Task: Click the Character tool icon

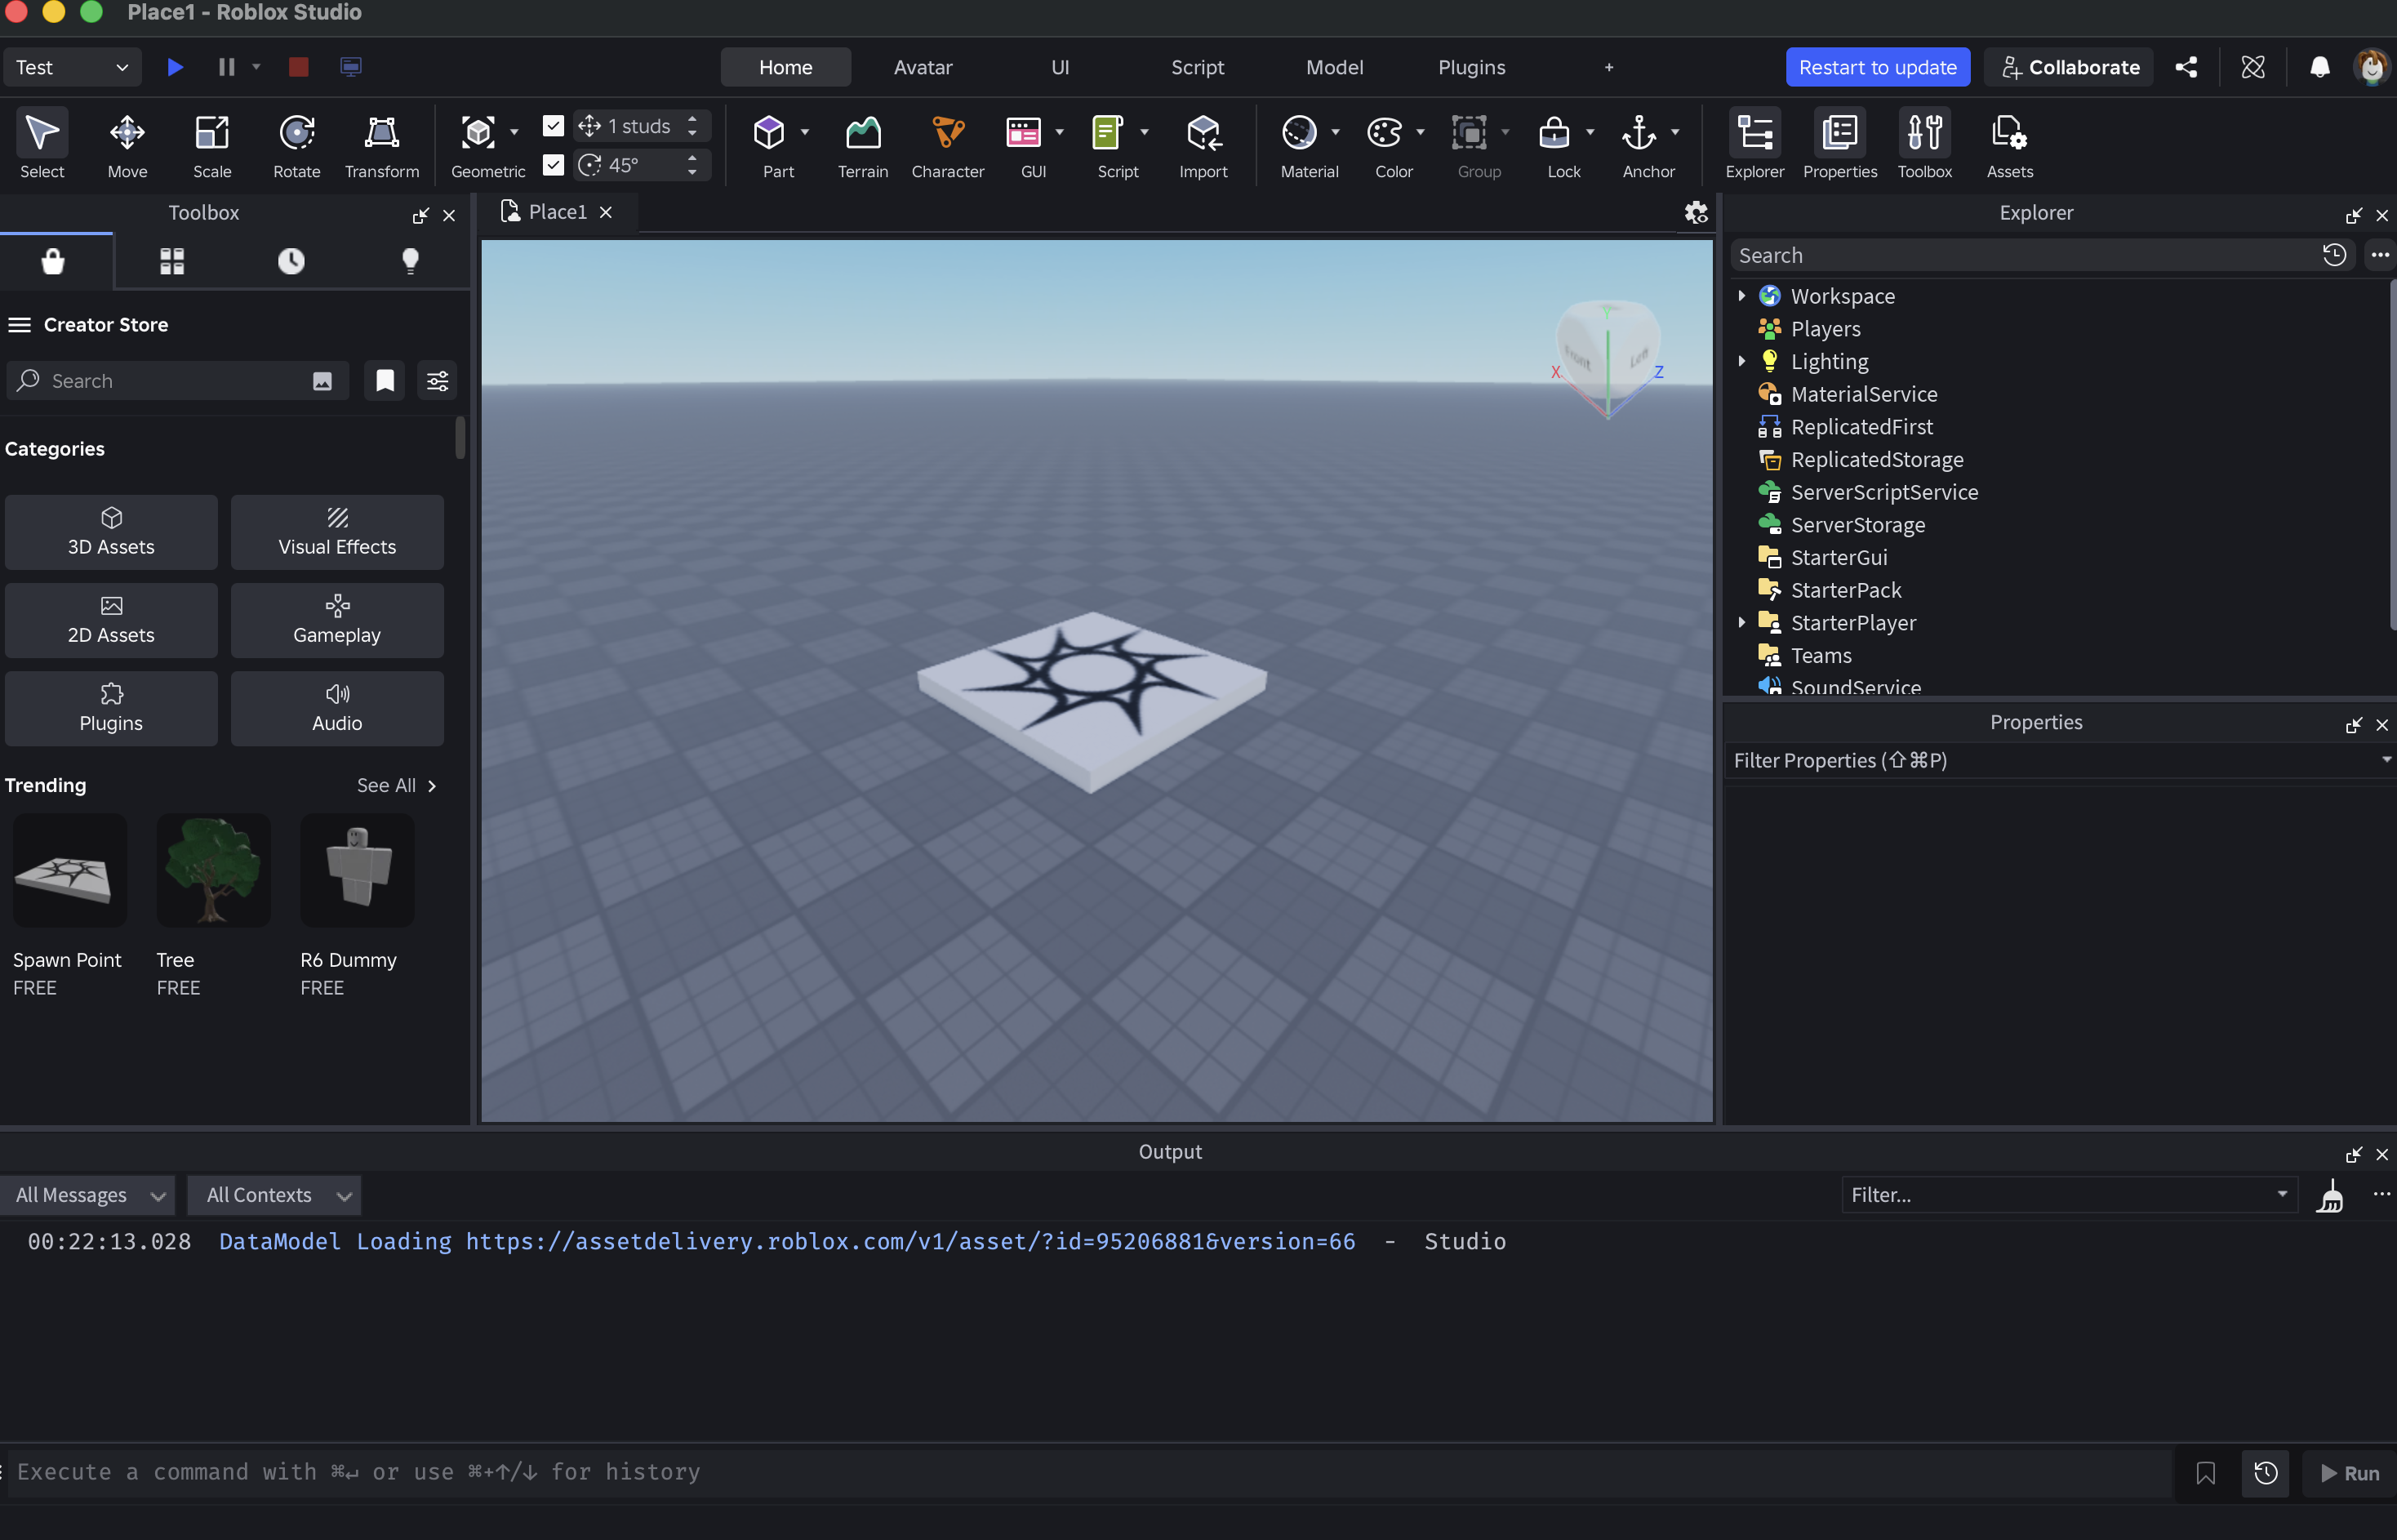Action: click(x=948, y=132)
